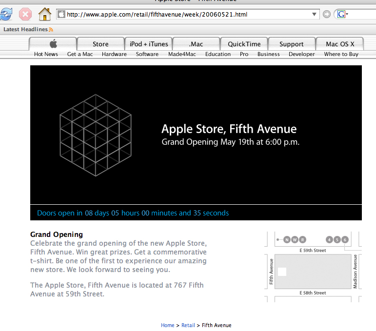Select the QuickTime tab

coord(244,44)
